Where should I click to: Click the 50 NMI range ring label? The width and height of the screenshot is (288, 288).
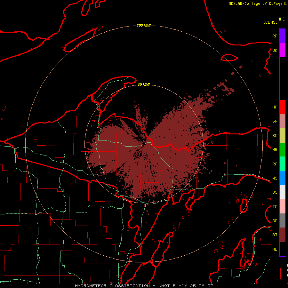pyautogui.click(x=144, y=84)
